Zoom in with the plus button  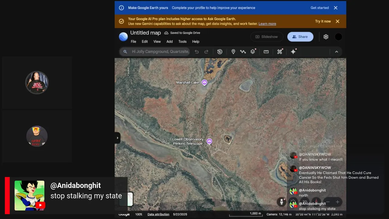pyautogui.click(x=337, y=202)
